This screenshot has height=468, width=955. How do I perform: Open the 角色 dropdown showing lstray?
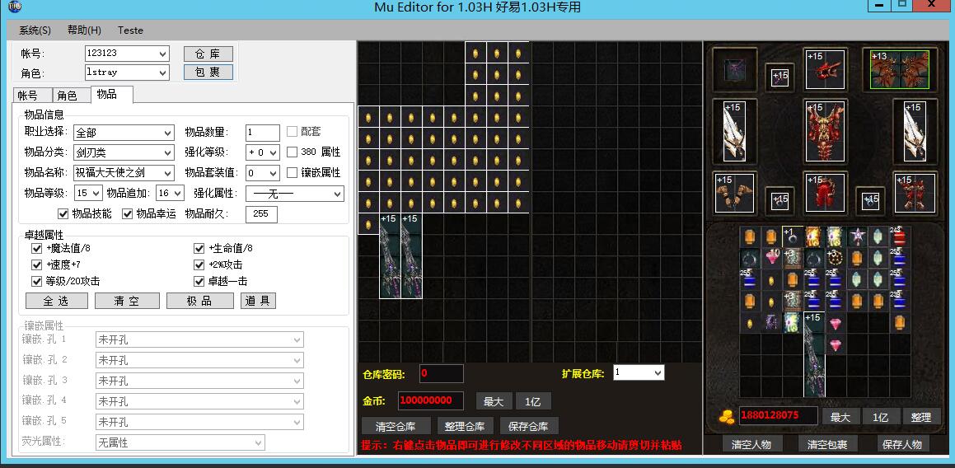(127, 72)
